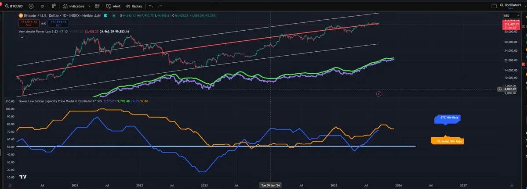Open the Indicators dialog
This screenshot has height=189, width=527.
[x=73, y=6]
